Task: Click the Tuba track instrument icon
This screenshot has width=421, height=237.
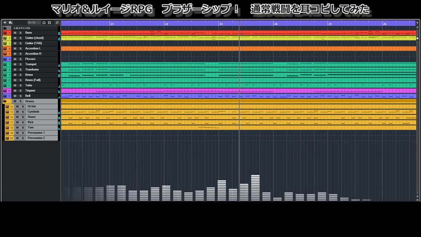Action: point(5,86)
